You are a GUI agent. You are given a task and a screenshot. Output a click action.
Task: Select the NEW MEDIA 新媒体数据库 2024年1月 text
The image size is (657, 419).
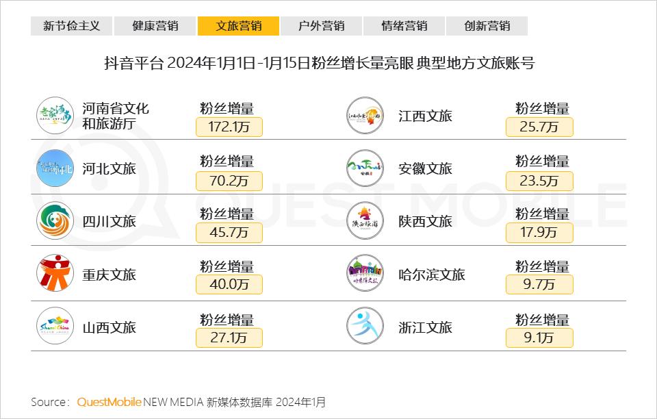coord(234,403)
